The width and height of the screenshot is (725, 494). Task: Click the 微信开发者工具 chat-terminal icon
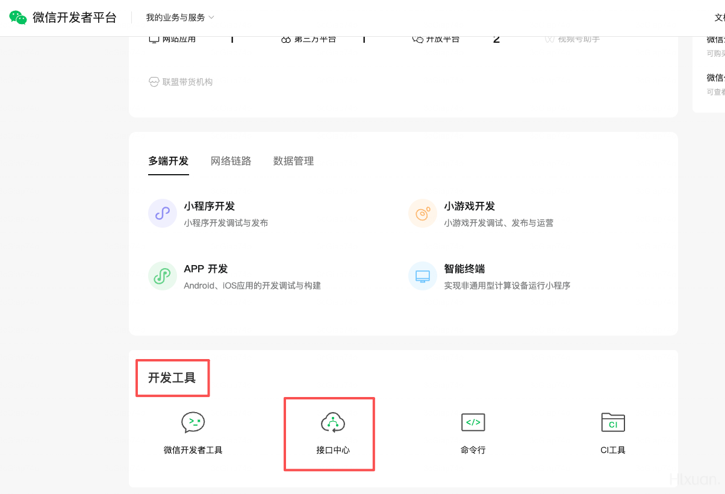193,422
